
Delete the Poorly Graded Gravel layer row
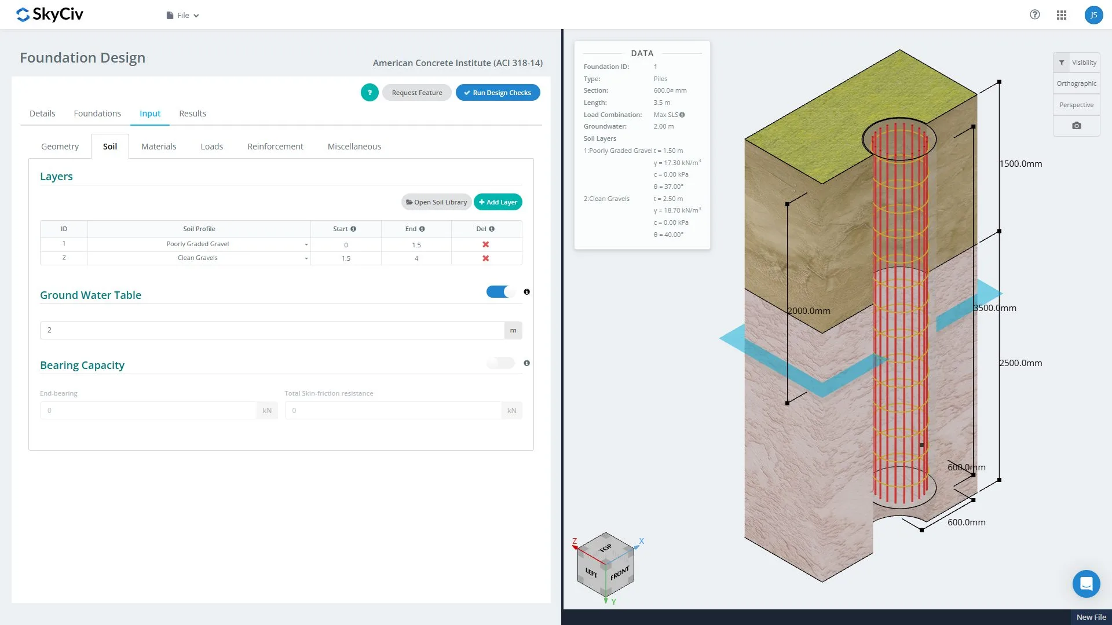[485, 244]
